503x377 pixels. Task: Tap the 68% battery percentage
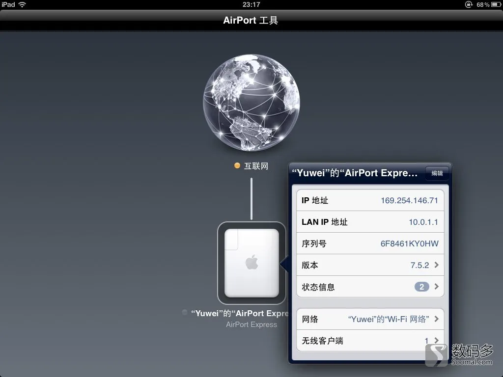click(x=483, y=4)
